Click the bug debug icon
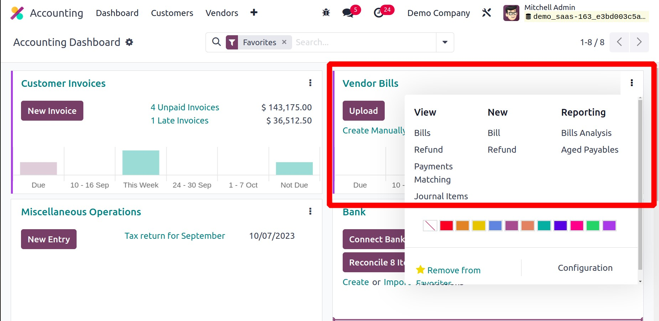Screen dimensions: 659x321 click(x=326, y=13)
